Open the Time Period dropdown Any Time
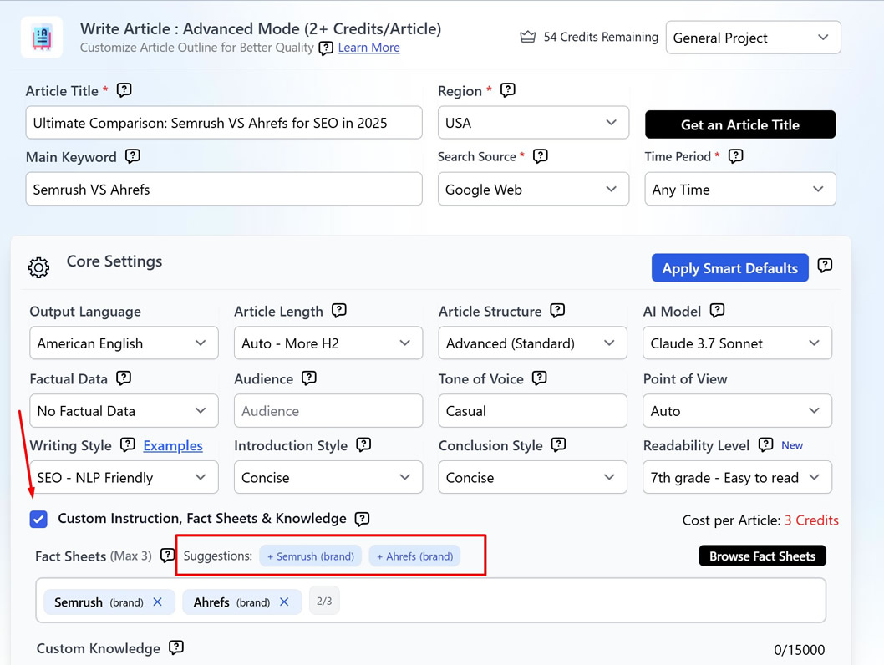This screenshot has height=665, width=884. click(x=740, y=190)
